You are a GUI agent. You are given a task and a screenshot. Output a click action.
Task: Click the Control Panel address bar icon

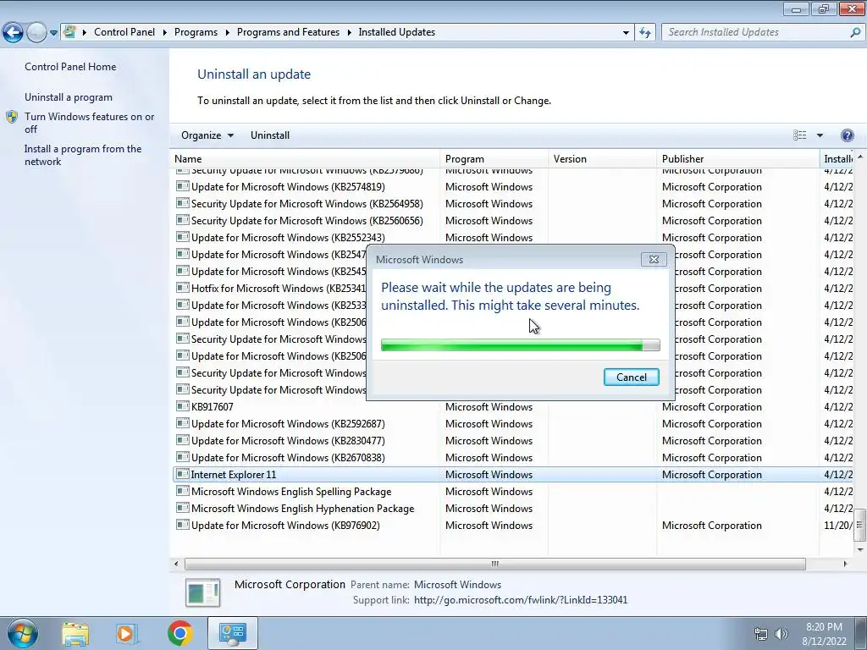[x=69, y=32]
